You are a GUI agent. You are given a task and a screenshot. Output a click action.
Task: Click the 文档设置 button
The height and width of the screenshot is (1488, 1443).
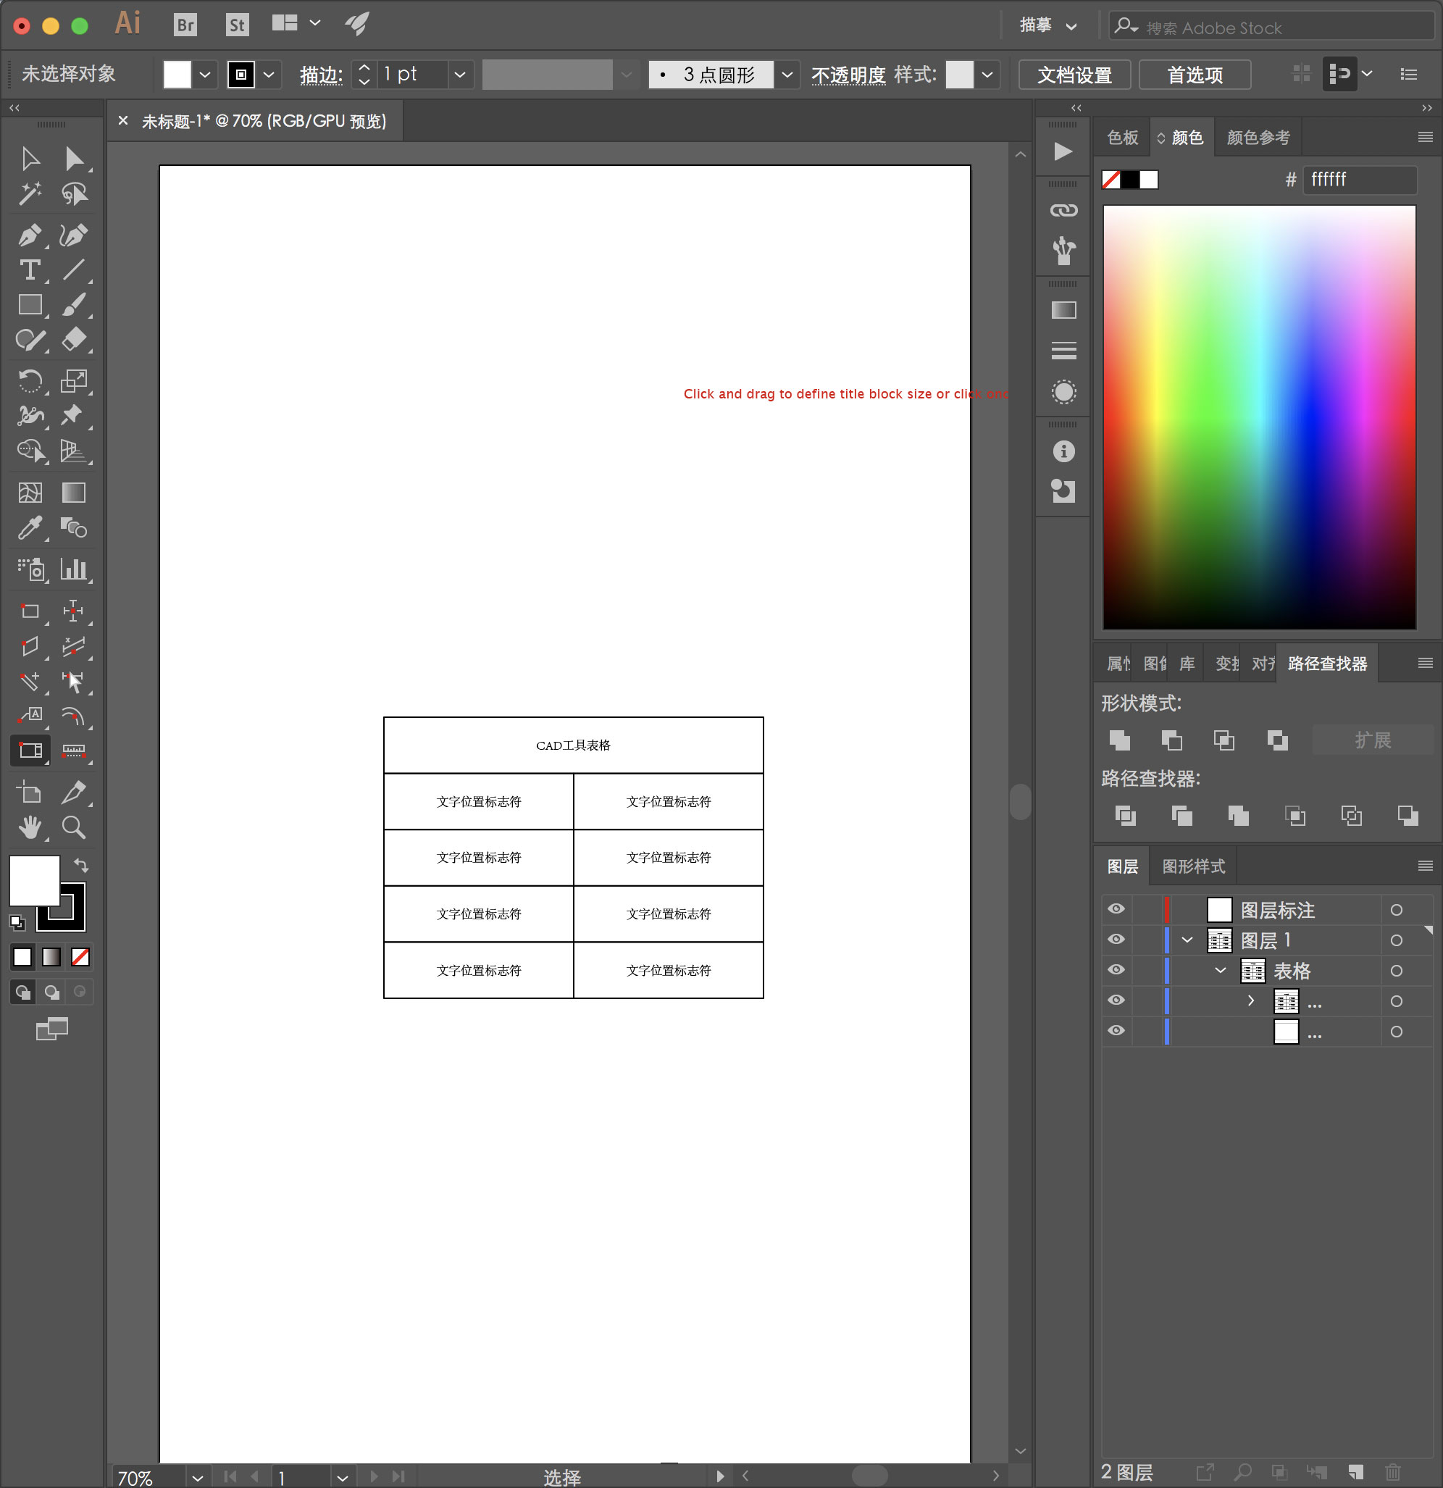point(1074,75)
